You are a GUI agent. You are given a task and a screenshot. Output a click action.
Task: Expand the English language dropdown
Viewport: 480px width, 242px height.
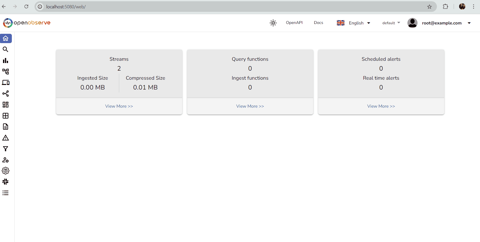click(x=354, y=23)
